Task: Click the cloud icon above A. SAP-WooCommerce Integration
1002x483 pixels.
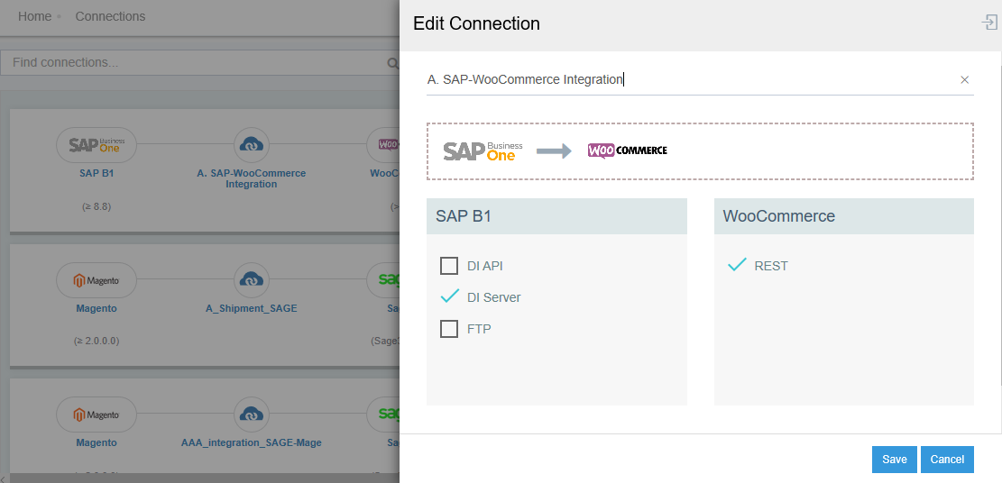Action: tap(251, 144)
